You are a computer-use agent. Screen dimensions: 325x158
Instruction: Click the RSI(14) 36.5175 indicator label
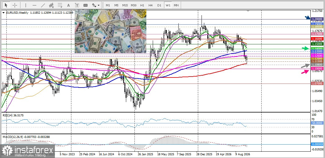[13, 115]
